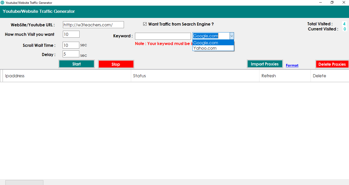This screenshot has height=185, width=349.
Task: Click the Import Proxies button
Action: pyautogui.click(x=265, y=64)
